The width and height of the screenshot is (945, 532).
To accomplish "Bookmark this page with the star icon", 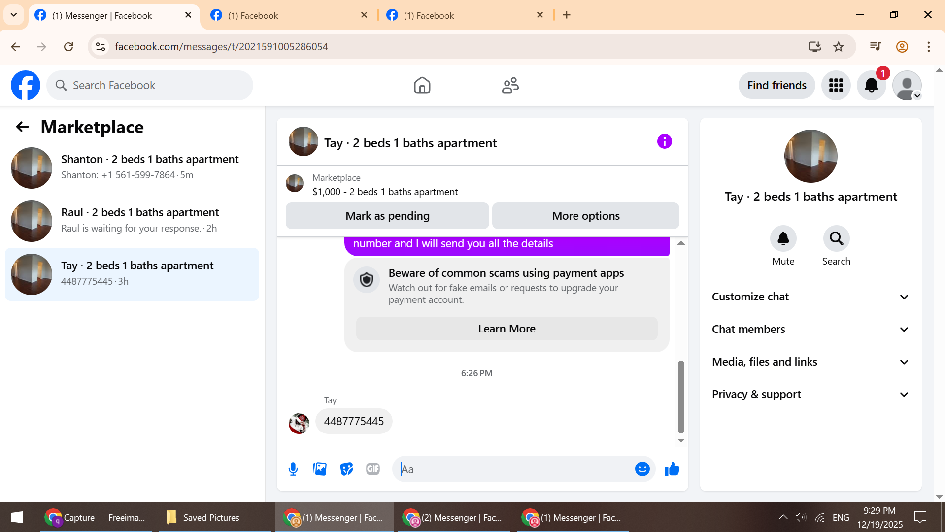I will tap(839, 47).
